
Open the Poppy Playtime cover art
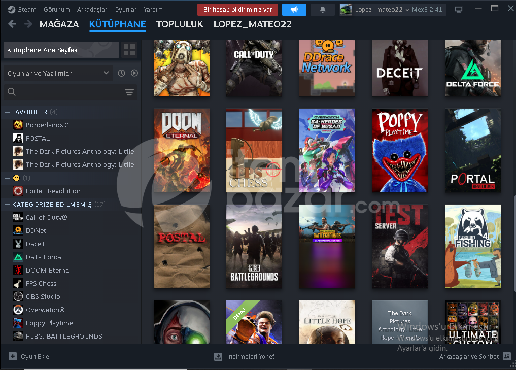[399, 150]
